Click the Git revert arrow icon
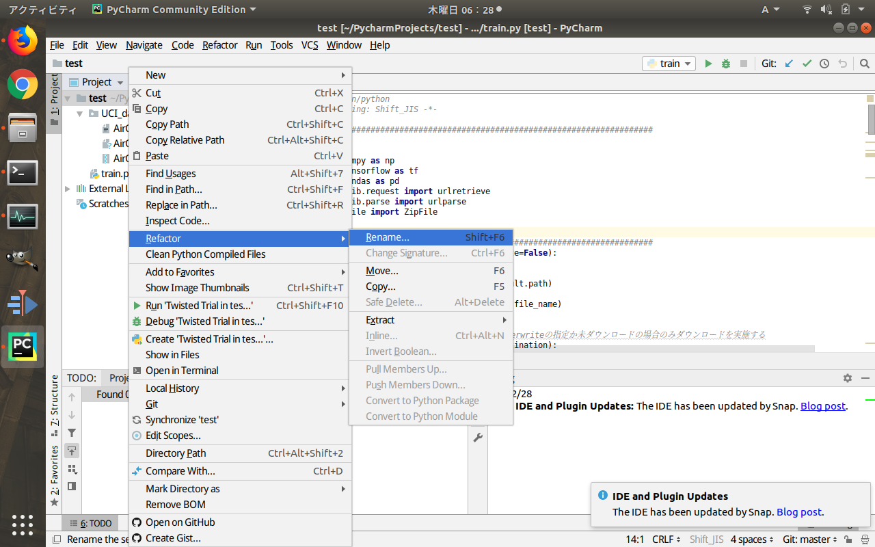Screen dimensions: 875x547 coord(842,64)
